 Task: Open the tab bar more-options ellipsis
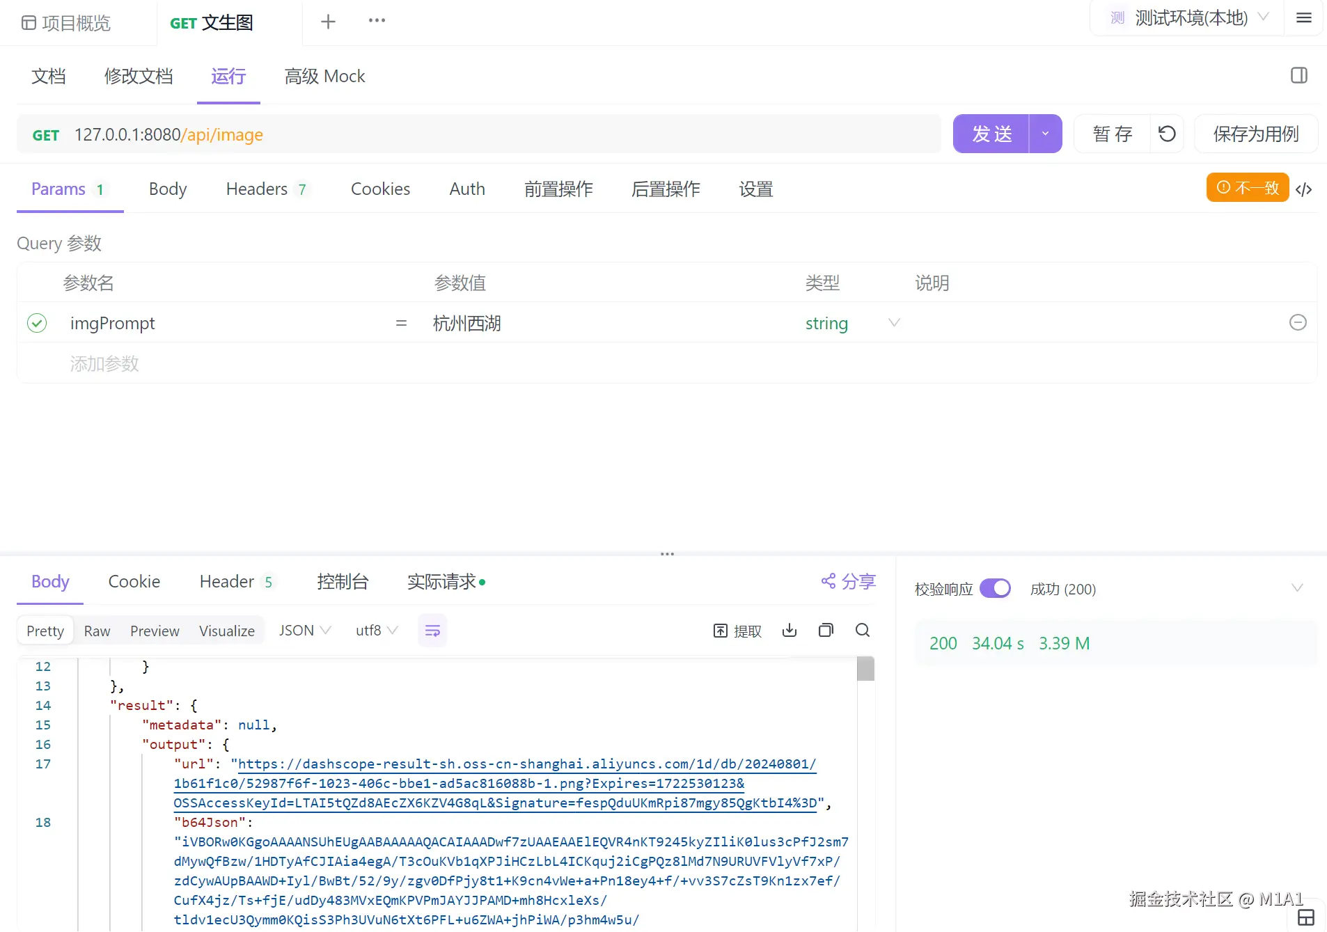(x=377, y=21)
